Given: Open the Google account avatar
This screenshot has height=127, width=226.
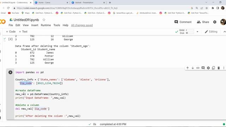Looking at the screenshot, I should pos(223,22).
